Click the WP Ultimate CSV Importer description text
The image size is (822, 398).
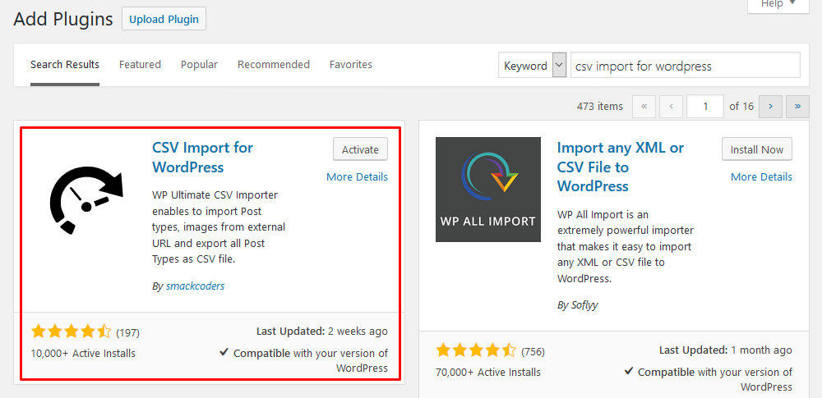coord(219,227)
